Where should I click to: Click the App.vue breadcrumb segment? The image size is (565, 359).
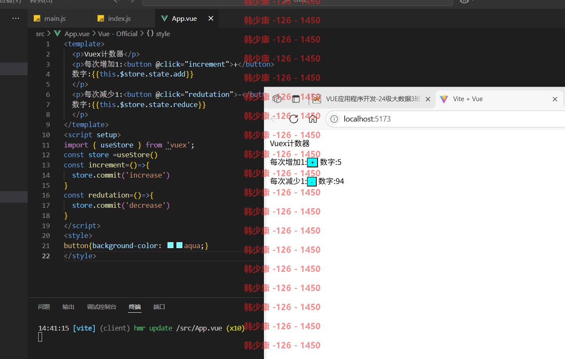click(x=77, y=34)
